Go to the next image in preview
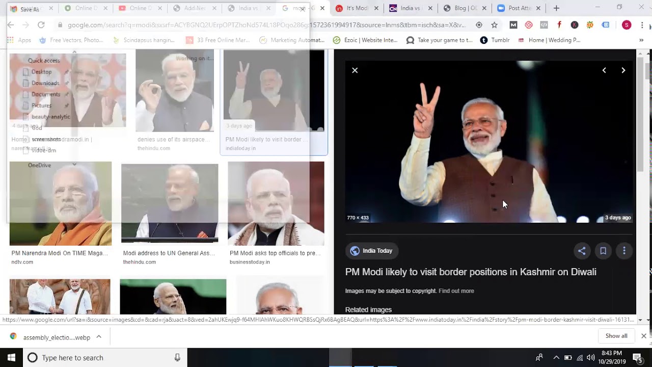Screen dimensions: 652x367 point(623,70)
